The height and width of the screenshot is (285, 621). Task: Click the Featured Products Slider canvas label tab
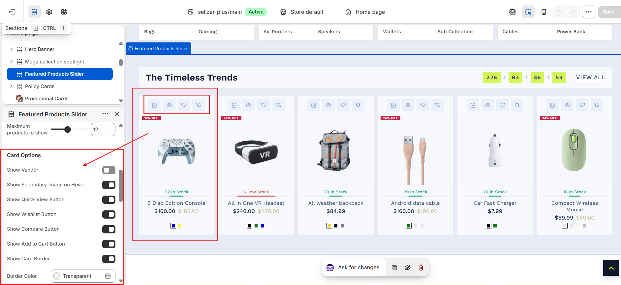coord(158,48)
